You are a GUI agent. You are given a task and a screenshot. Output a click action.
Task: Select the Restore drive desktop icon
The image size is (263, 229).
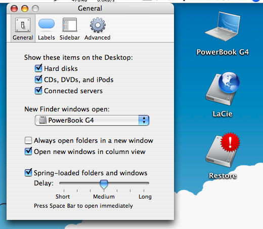coord(223,150)
